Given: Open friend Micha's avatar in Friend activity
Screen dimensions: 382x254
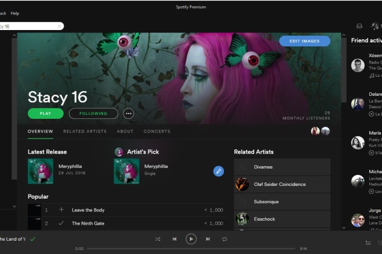Looking at the screenshot, I should click(358, 181).
